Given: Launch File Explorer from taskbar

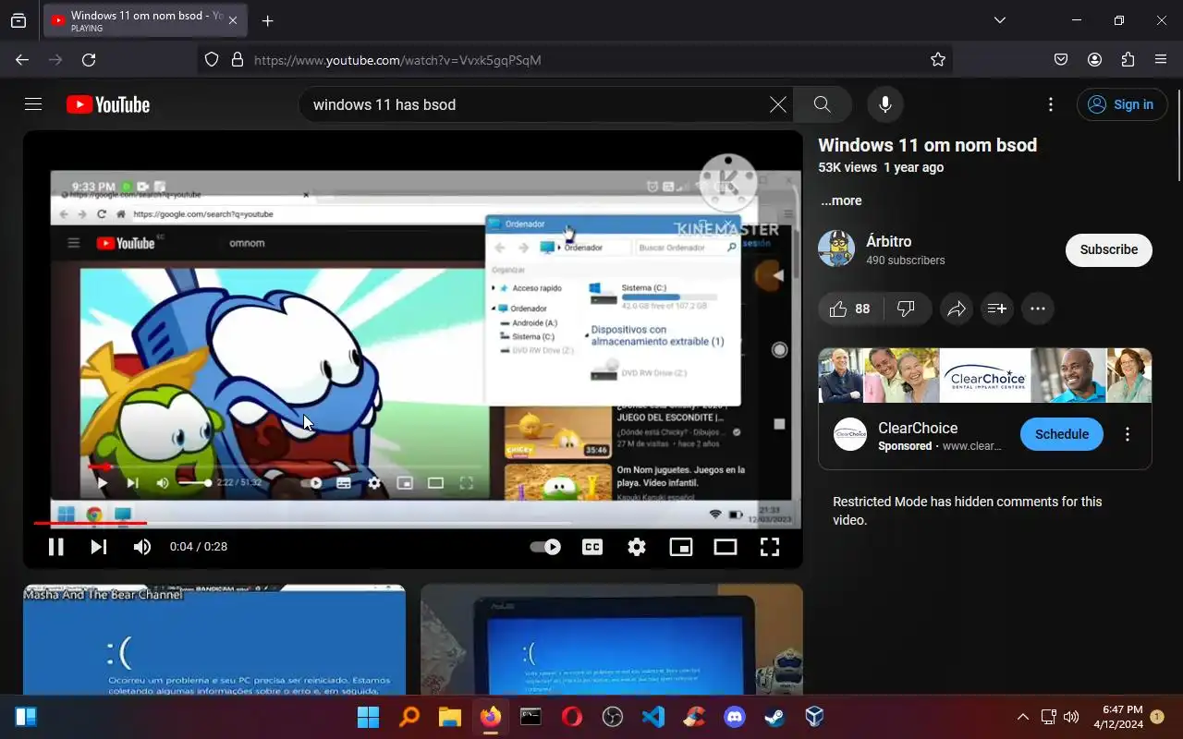Looking at the screenshot, I should pyautogui.click(x=449, y=717).
